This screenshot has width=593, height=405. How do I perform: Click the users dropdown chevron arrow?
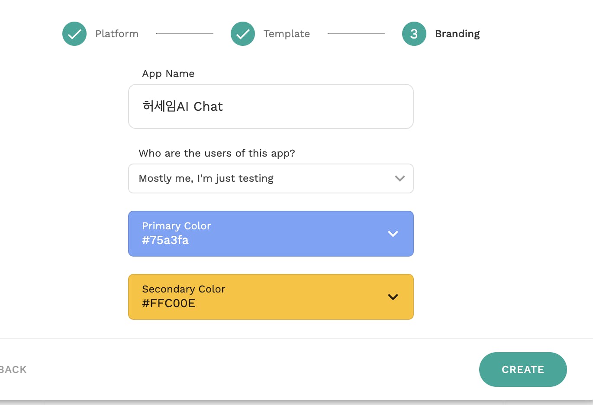[400, 178]
